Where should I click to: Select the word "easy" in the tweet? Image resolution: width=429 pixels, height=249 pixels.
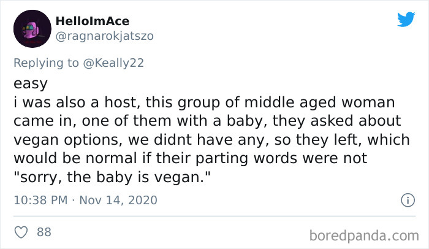(31, 83)
